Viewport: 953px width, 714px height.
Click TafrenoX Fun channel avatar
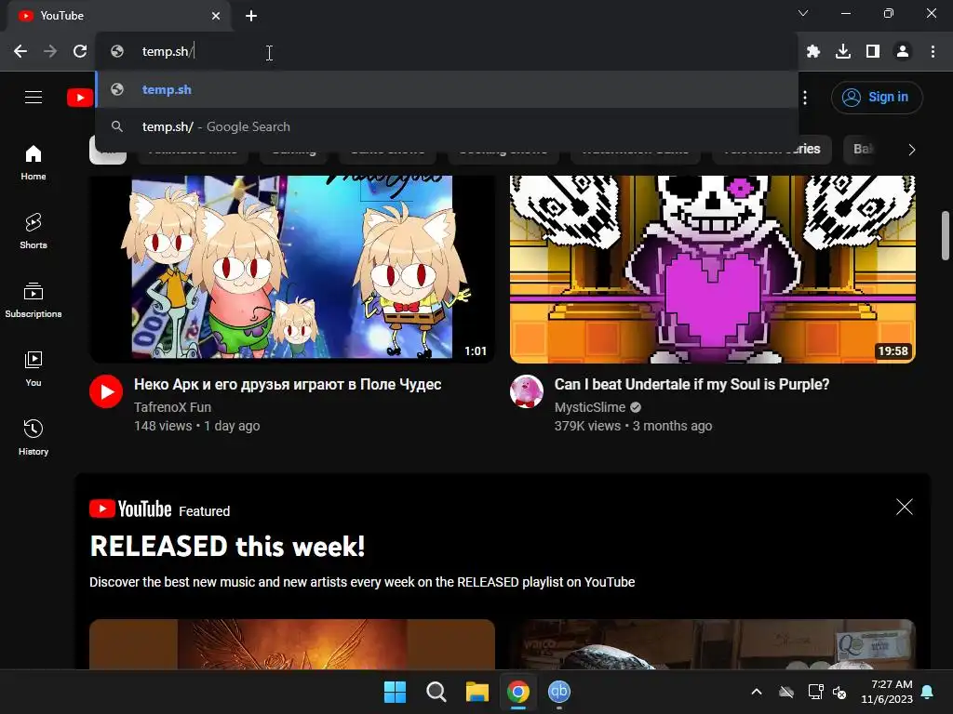106,391
